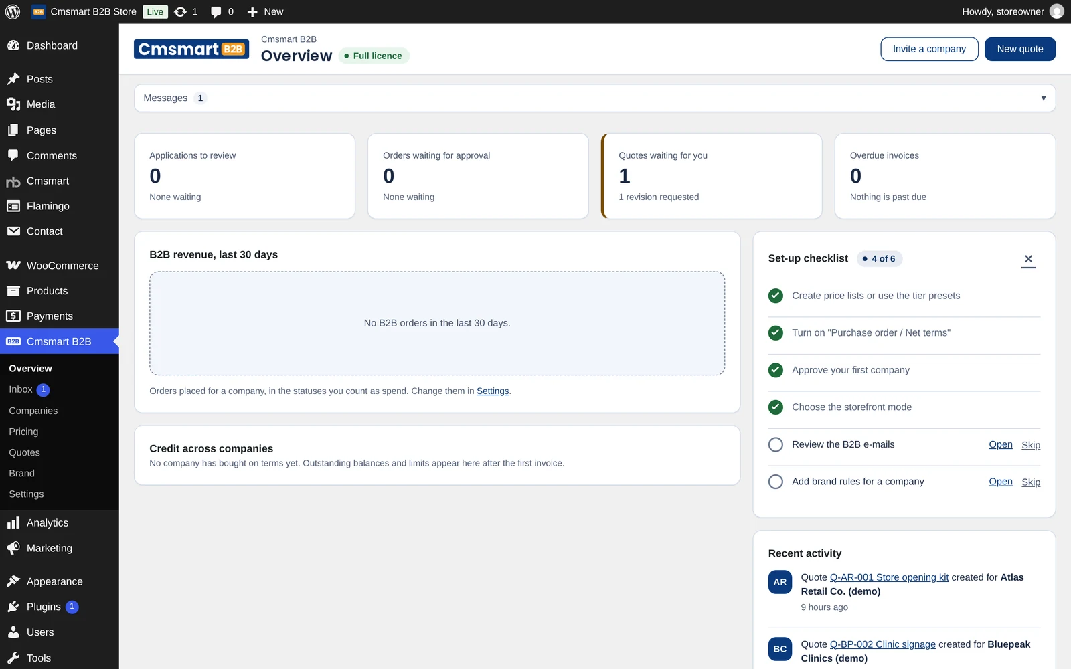
Task: Open the Plugins menu
Action: (60, 607)
